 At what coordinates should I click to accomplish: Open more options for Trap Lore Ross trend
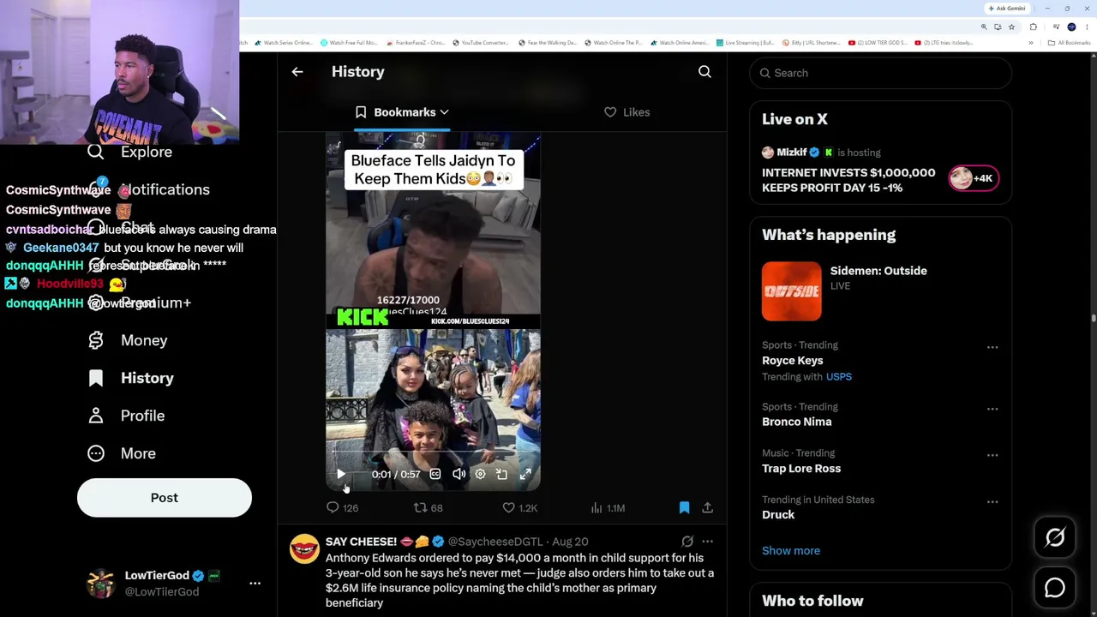point(992,455)
